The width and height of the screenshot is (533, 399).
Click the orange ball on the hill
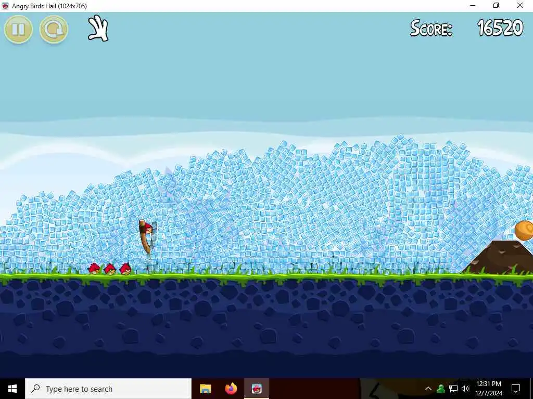click(x=524, y=230)
